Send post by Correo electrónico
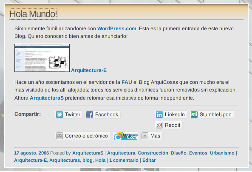The width and height of the screenshot is (252, 172). [82, 136]
